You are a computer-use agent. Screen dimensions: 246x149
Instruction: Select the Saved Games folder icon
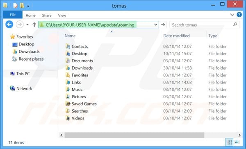click(x=68, y=104)
